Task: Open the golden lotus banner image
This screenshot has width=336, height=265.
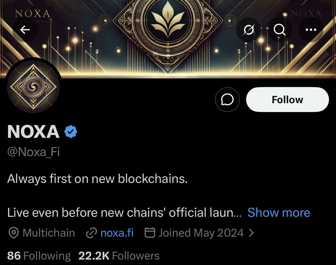Action: pyautogui.click(x=168, y=39)
